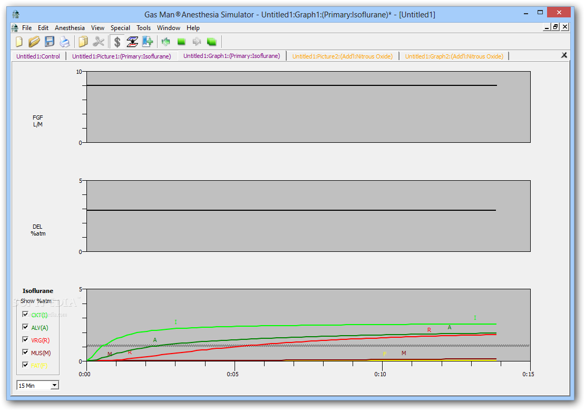Switch to Picture1 Primary Isoflurane tab

click(x=122, y=56)
